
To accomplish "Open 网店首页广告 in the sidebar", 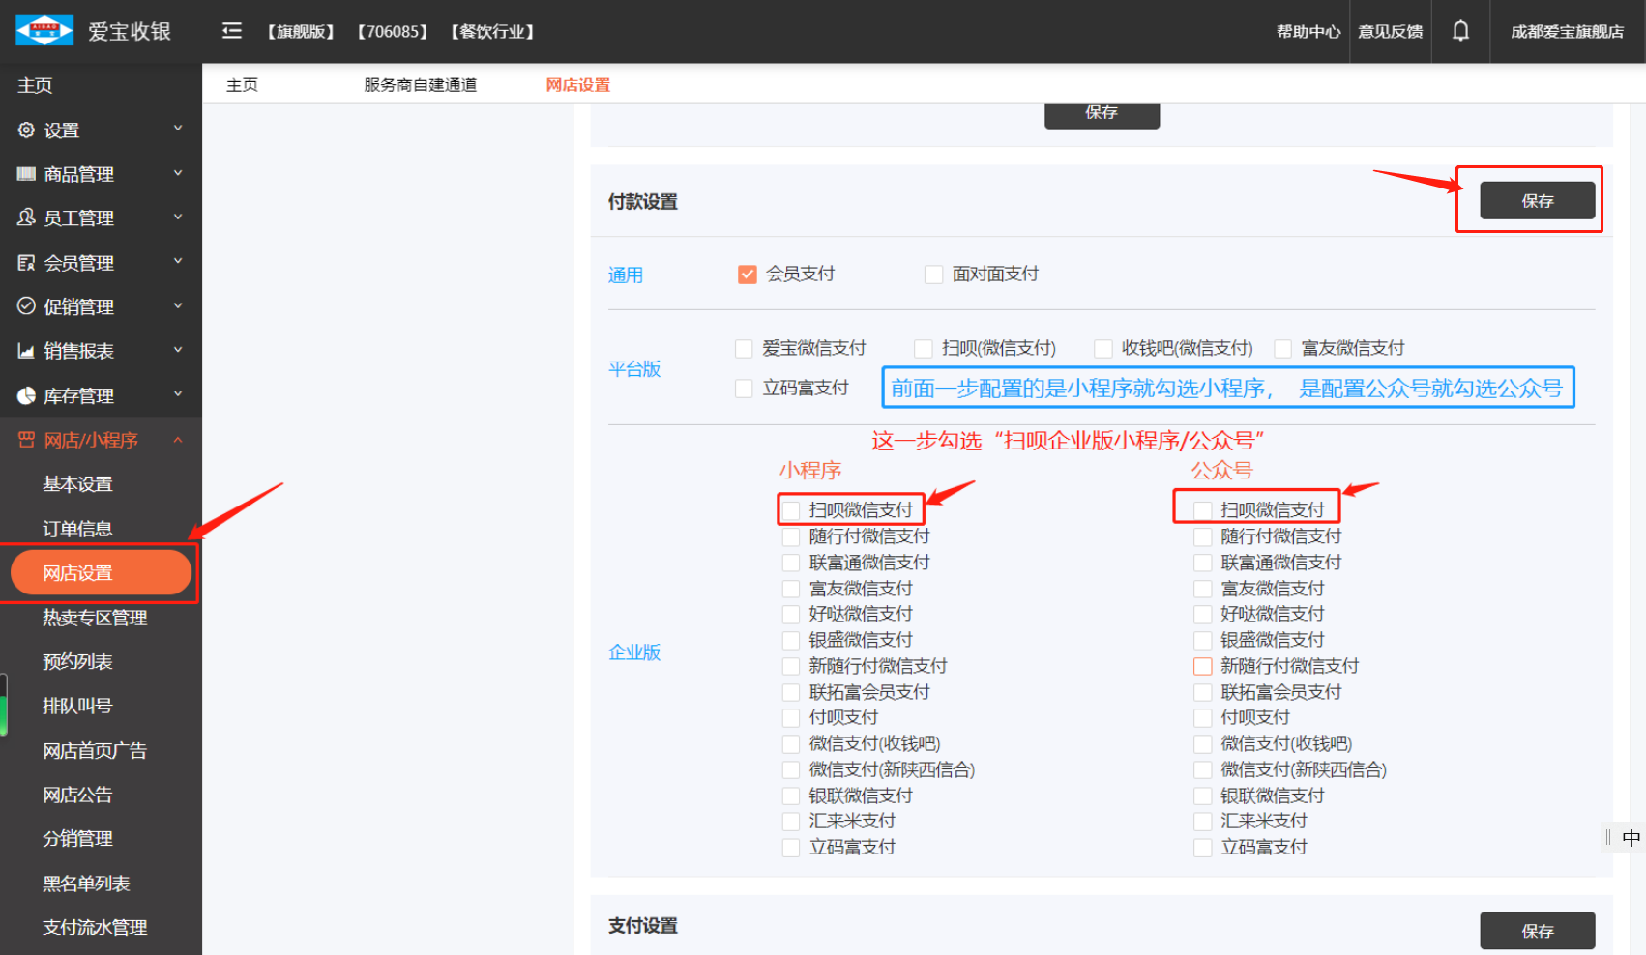I will [95, 751].
